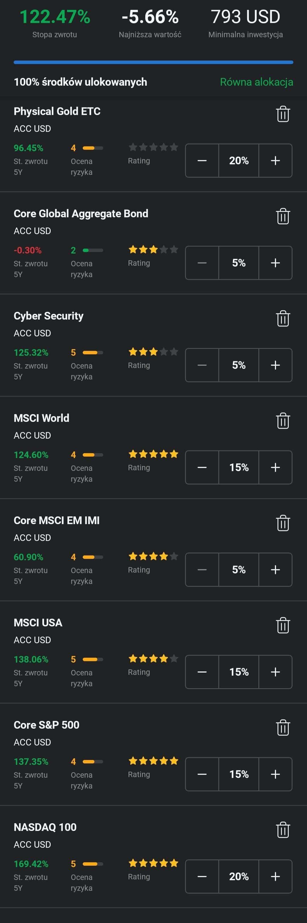Tap Core Global Aggregate Bond risk bar
This screenshot has height=923, width=307.
pos(93,250)
